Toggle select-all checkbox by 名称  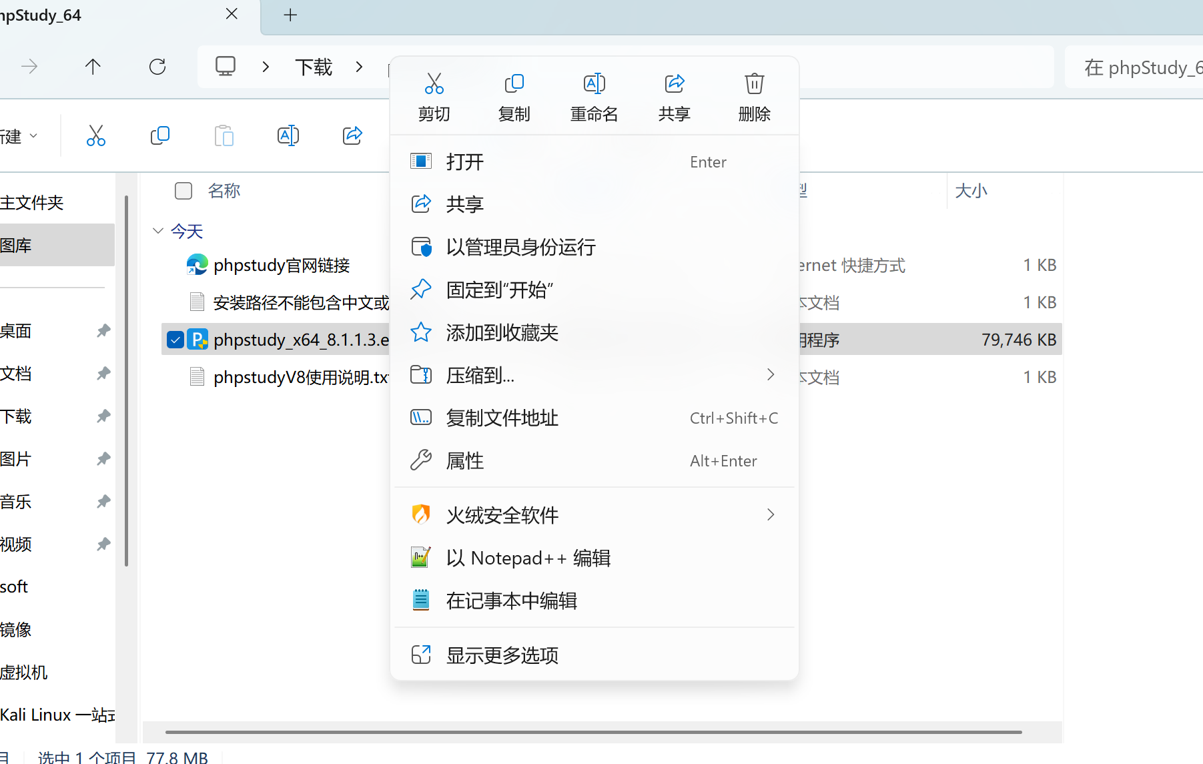click(x=183, y=191)
